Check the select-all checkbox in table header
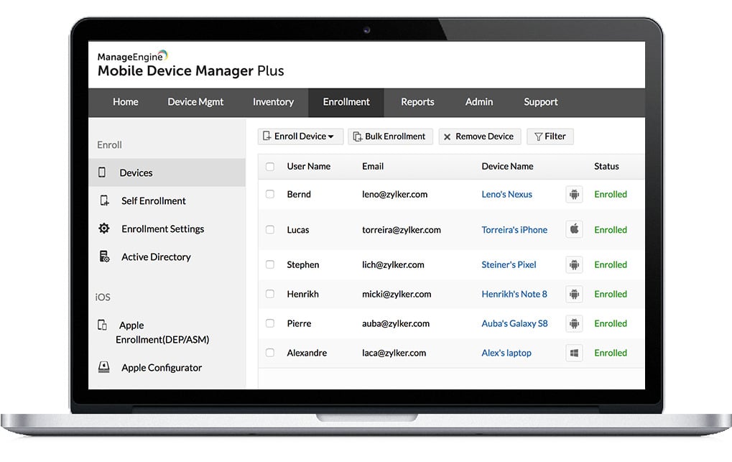732x462 pixels. tap(269, 166)
